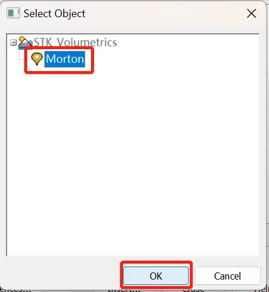The image size is (269, 292).
Task: Click the Cancel button
Action: click(x=228, y=276)
